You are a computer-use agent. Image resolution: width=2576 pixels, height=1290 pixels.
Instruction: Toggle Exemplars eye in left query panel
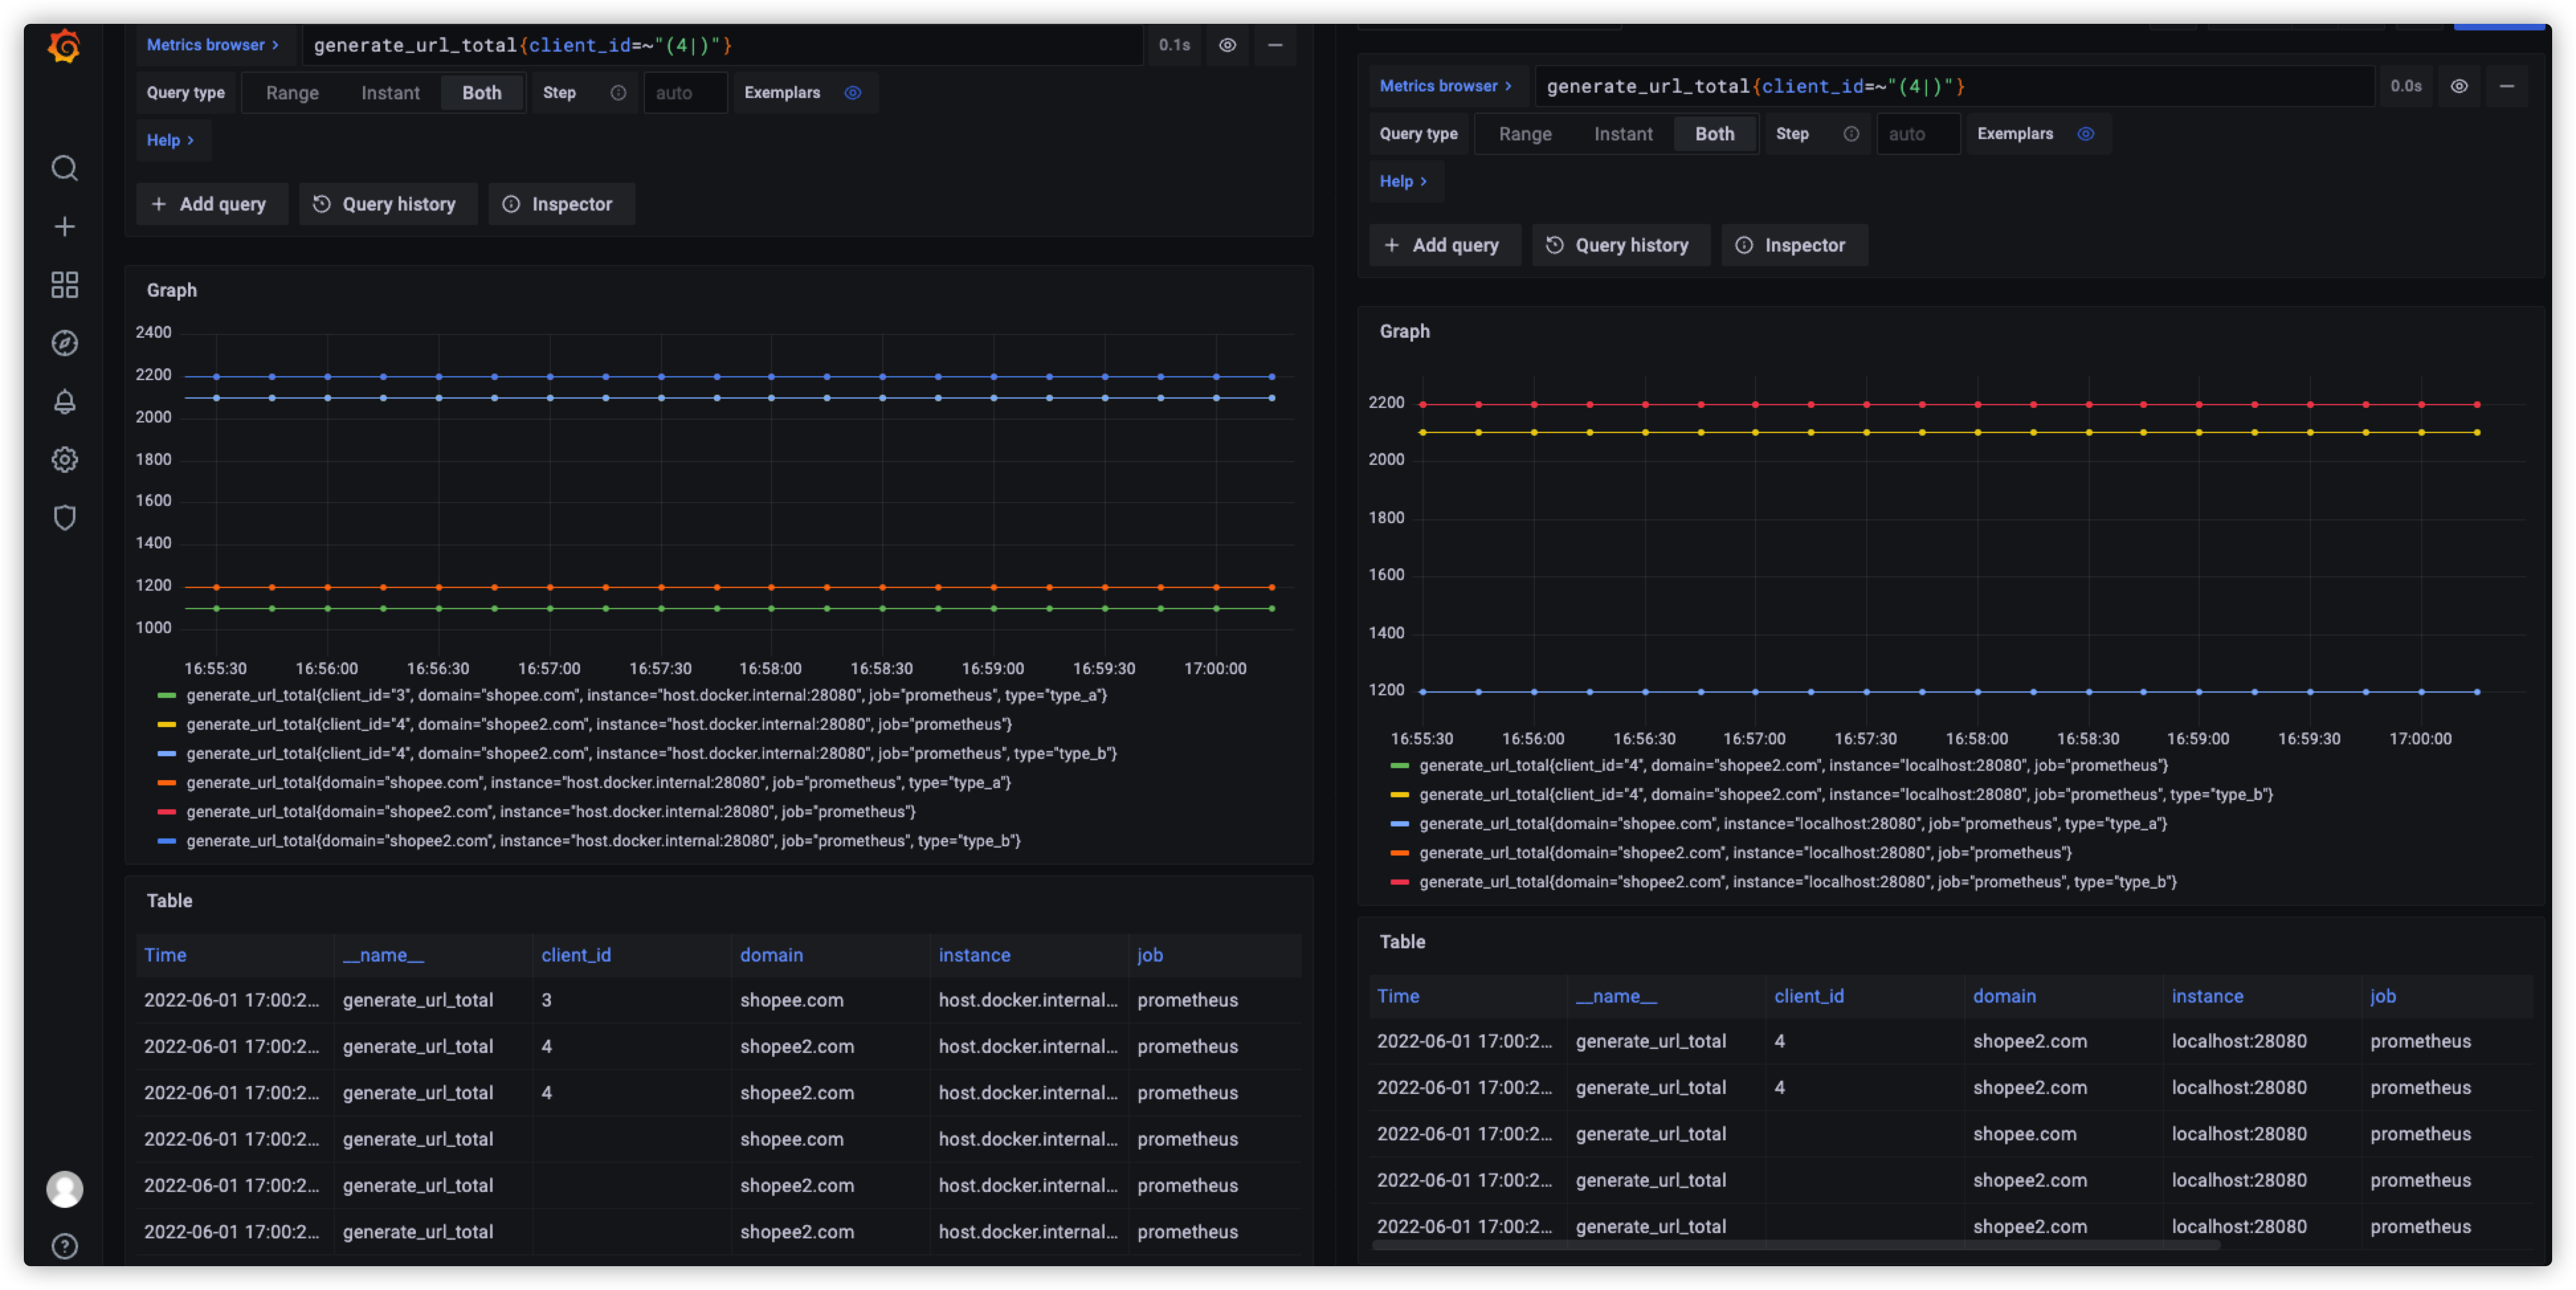point(852,93)
